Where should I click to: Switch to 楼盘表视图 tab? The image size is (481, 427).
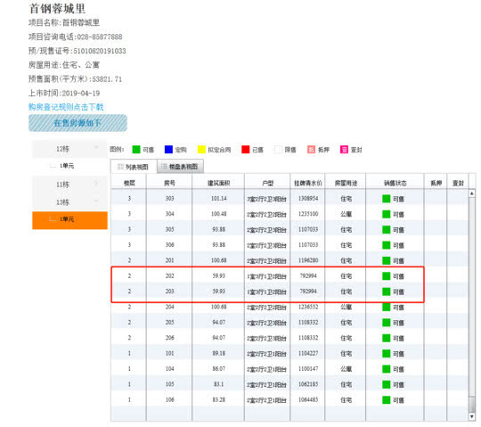point(180,167)
